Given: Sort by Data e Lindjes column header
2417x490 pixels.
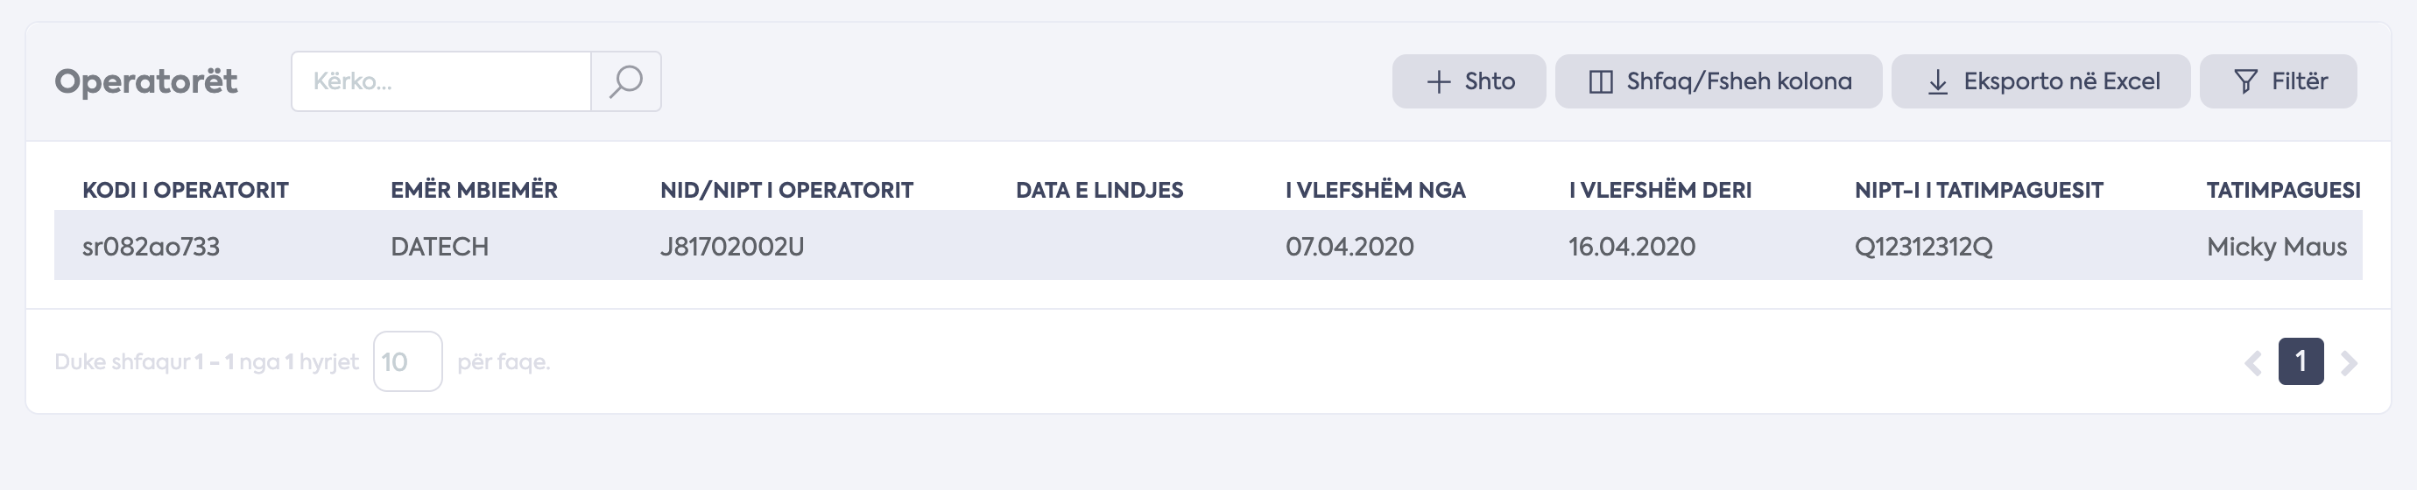Looking at the screenshot, I should [1099, 190].
